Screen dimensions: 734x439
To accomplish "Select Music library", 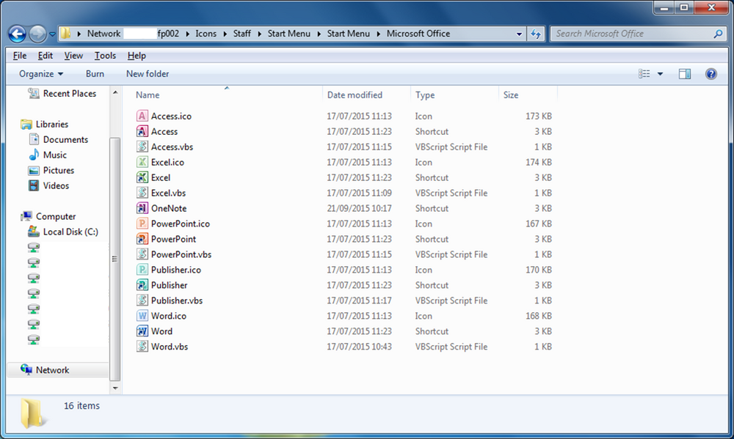I will point(55,155).
